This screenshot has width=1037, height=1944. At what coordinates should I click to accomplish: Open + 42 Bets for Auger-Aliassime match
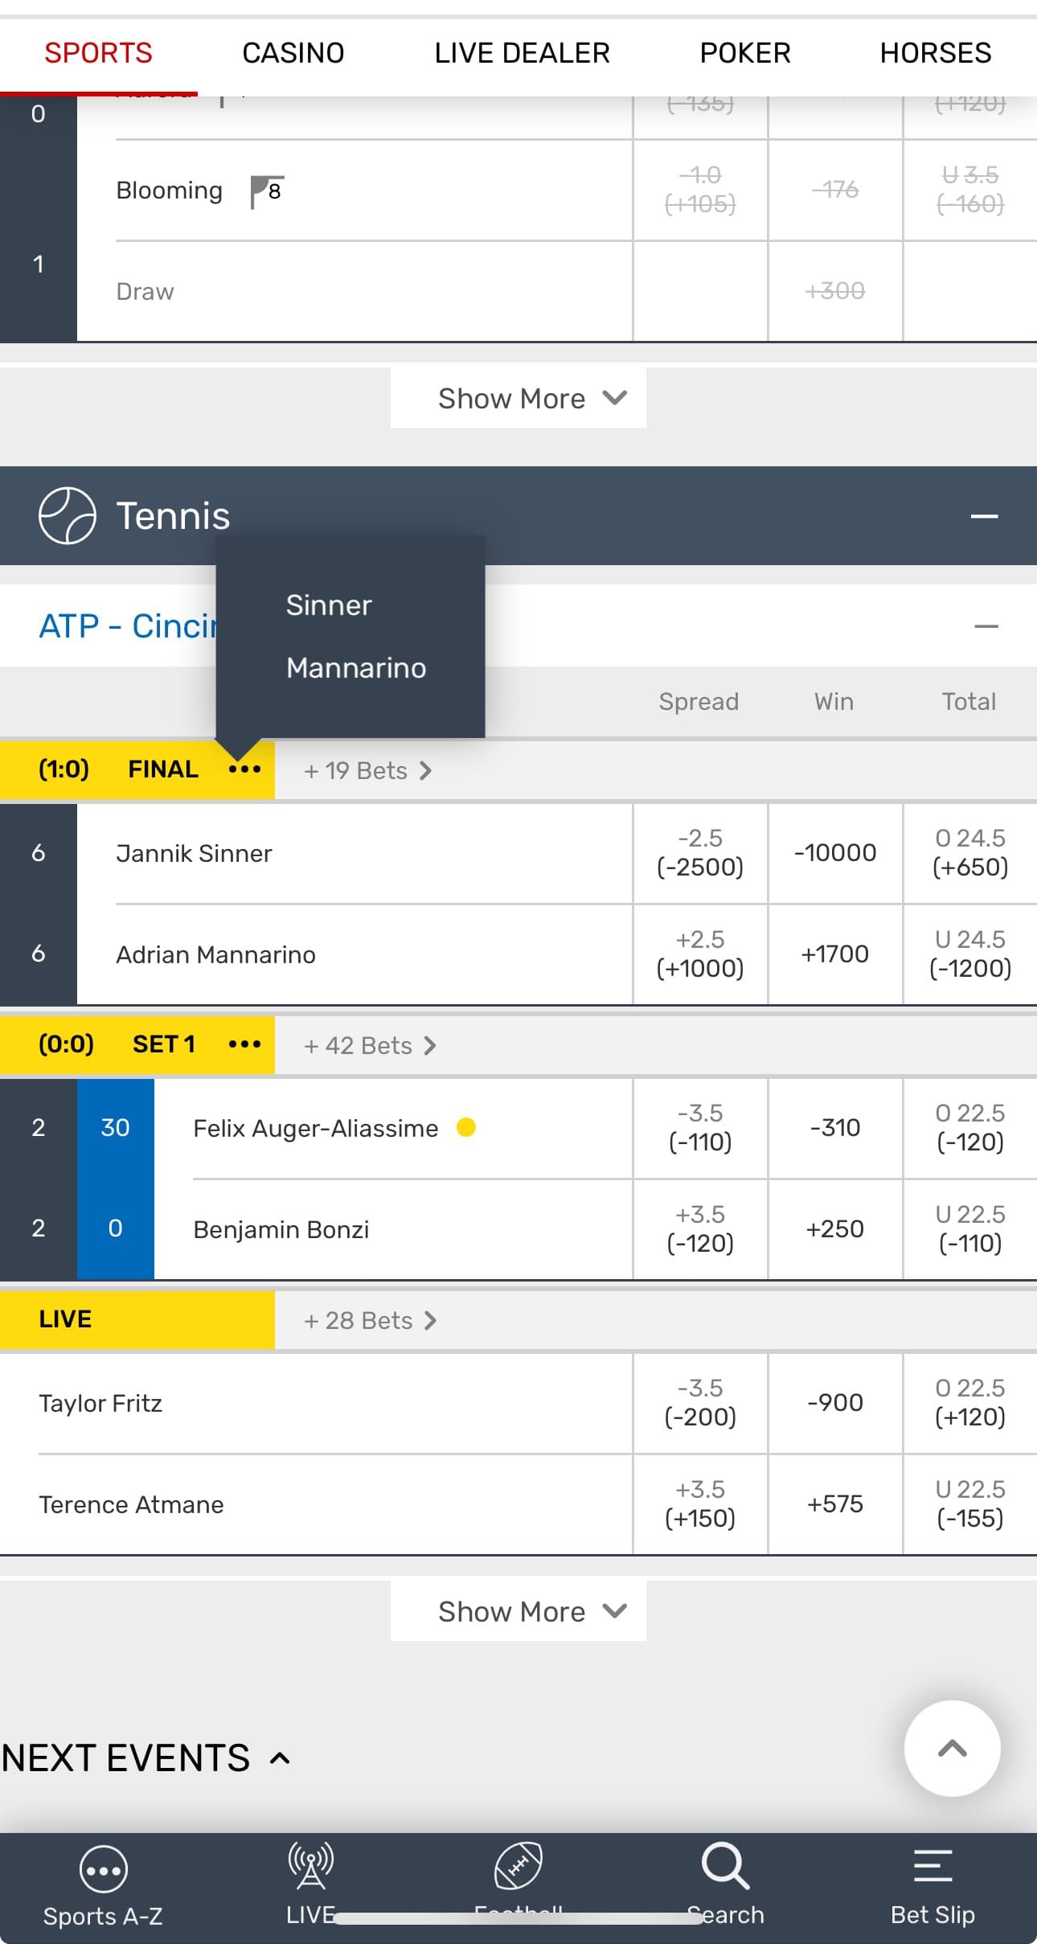click(370, 1045)
